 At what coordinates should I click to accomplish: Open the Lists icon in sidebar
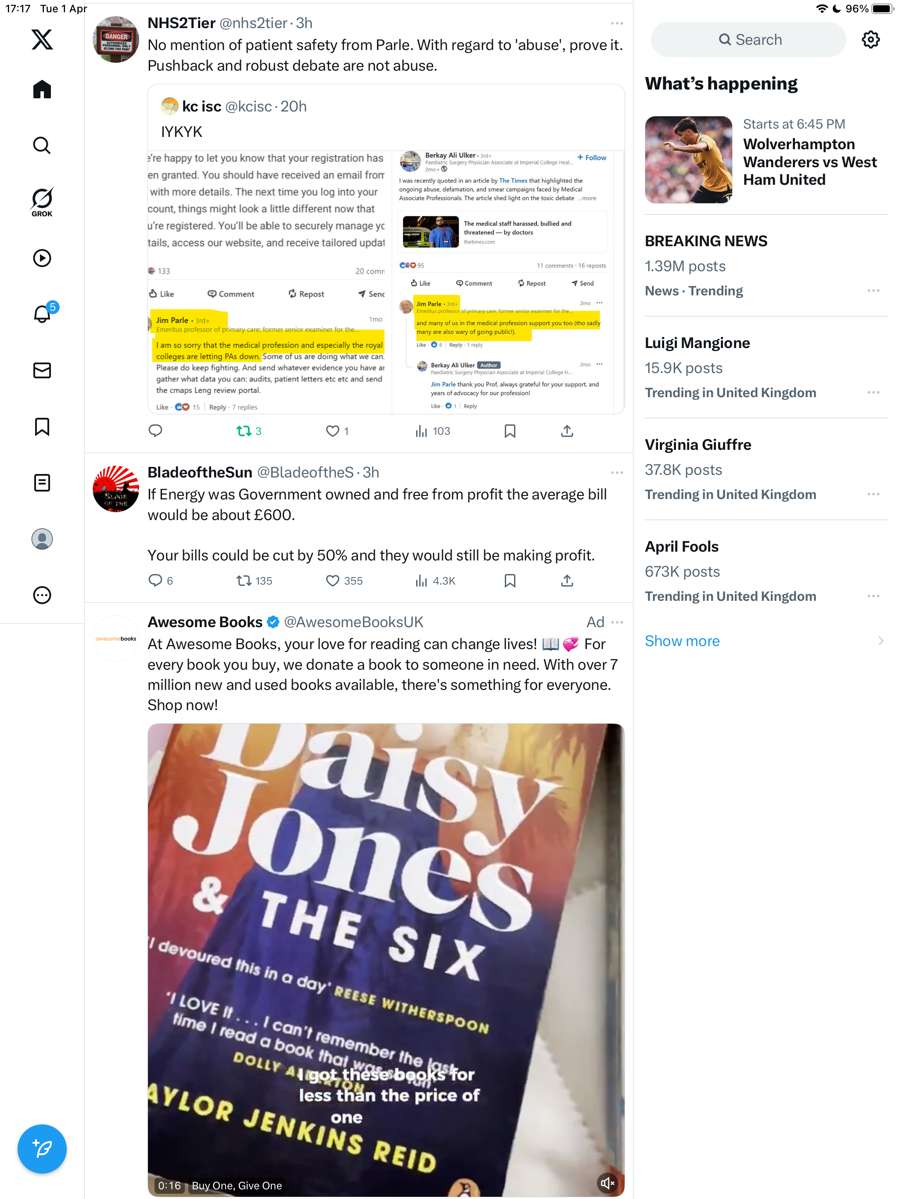click(x=42, y=482)
